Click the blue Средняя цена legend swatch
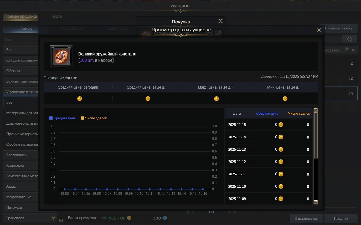 tap(51, 118)
